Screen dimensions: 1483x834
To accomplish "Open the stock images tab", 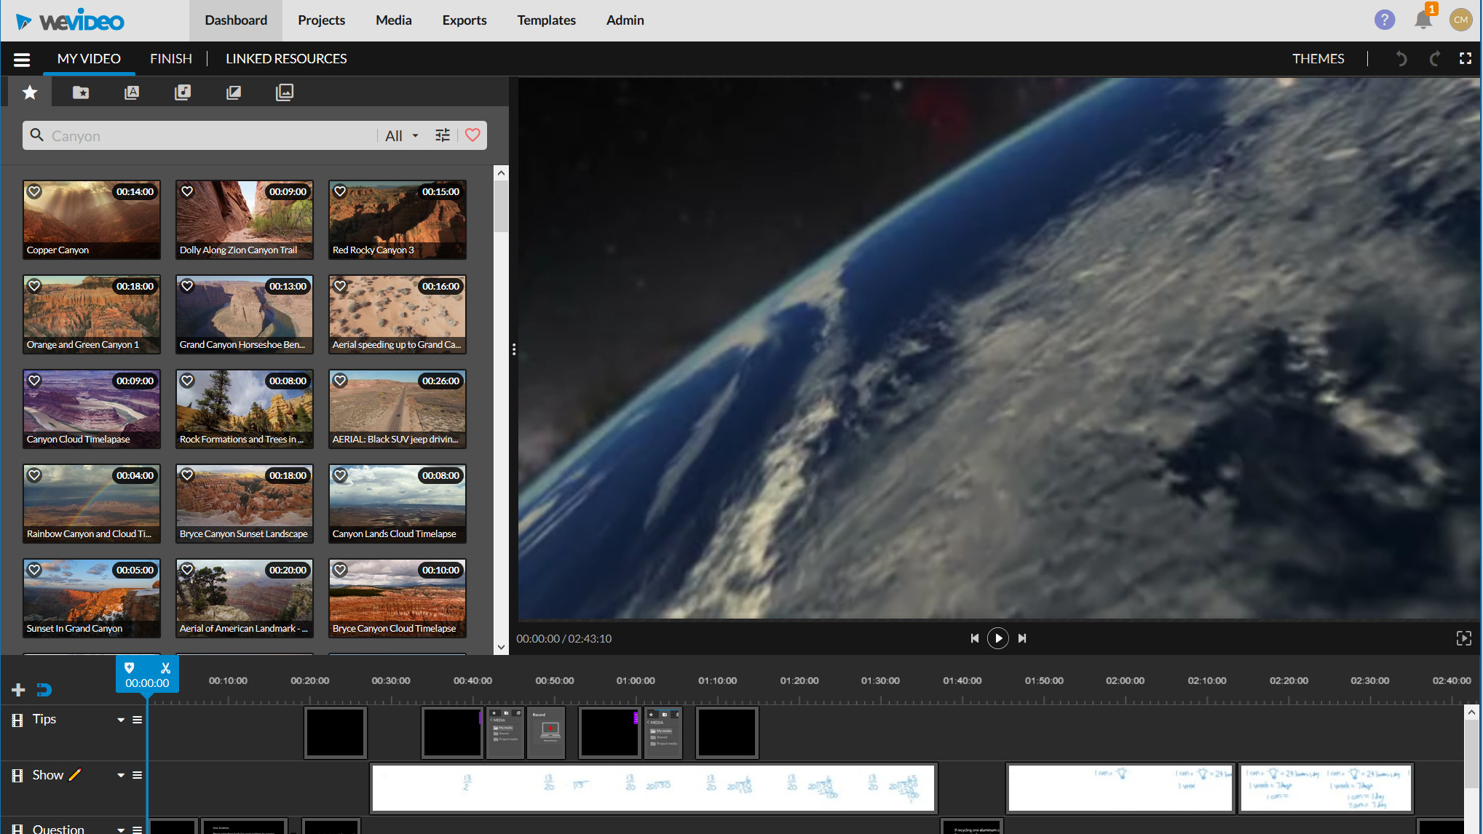I will point(285,92).
